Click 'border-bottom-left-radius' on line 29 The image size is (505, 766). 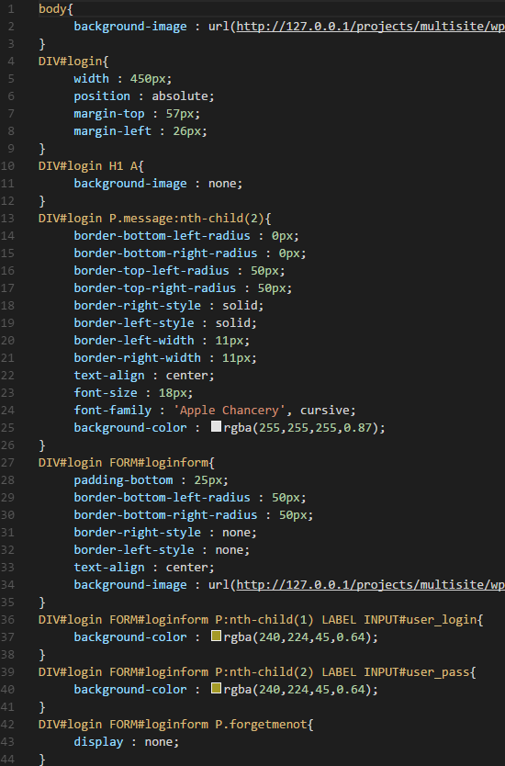(162, 498)
